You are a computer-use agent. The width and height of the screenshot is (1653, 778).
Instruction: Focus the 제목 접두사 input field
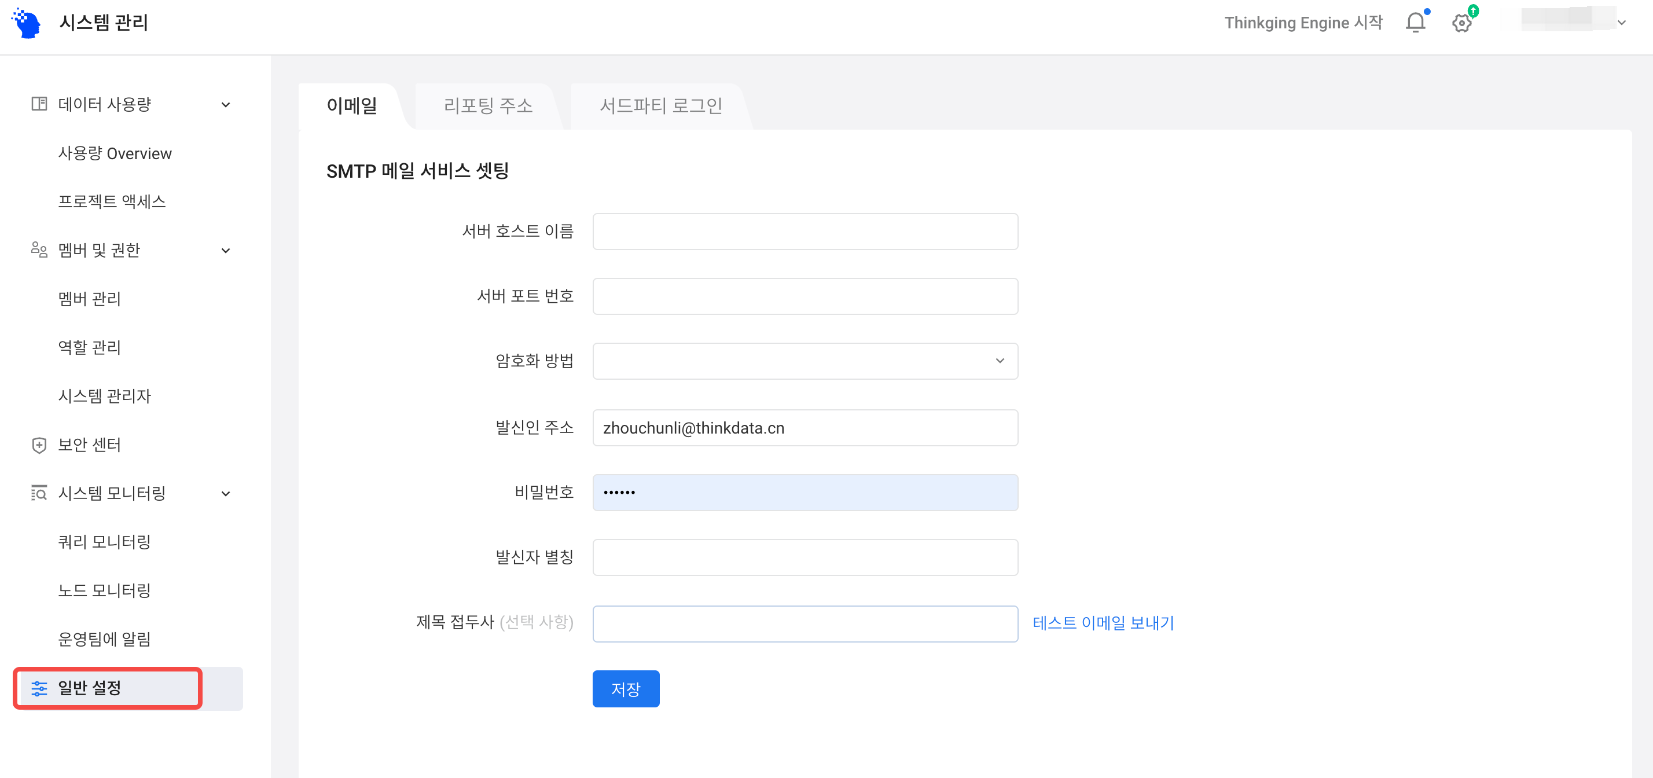[x=805, y=624]
